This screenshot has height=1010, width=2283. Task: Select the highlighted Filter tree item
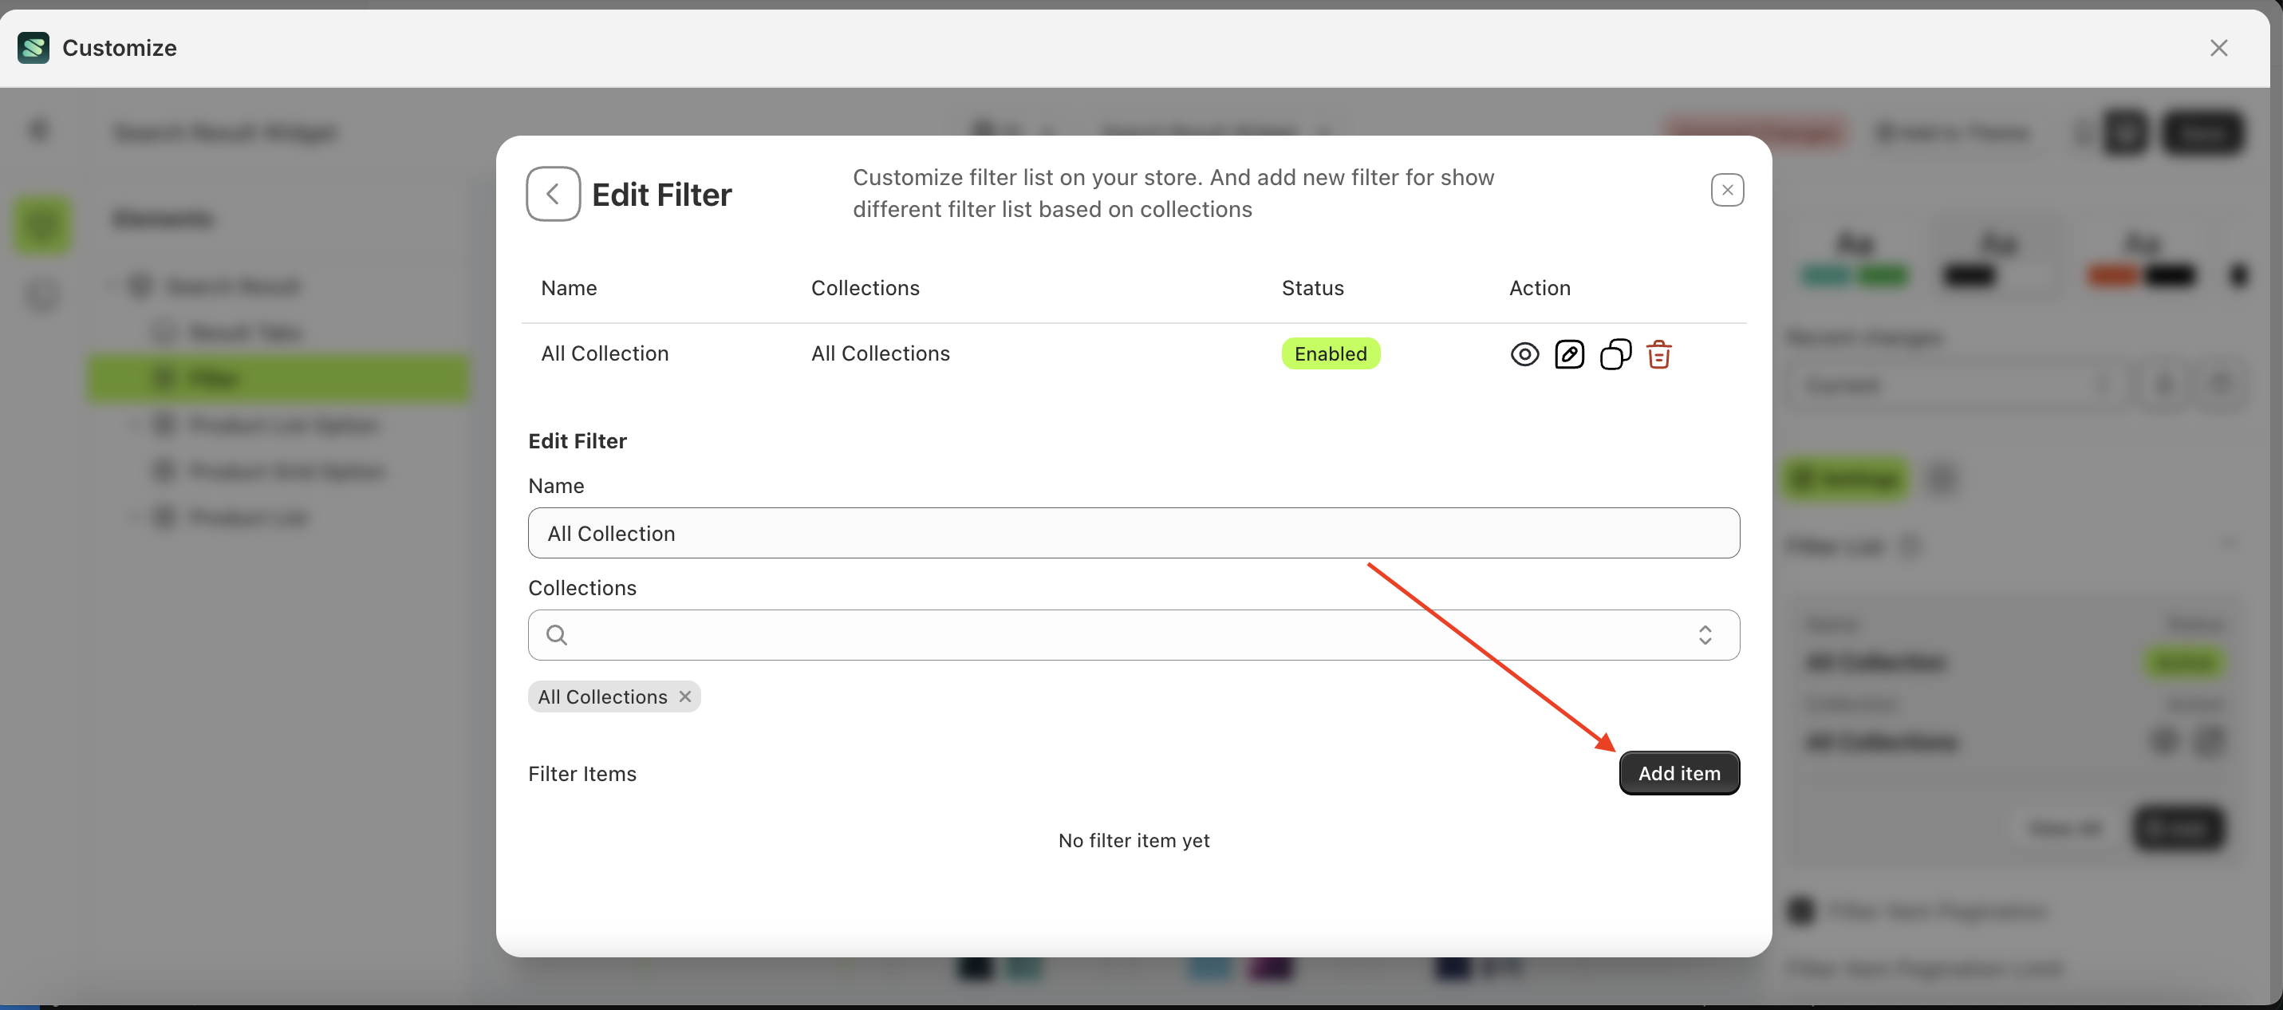278,377
